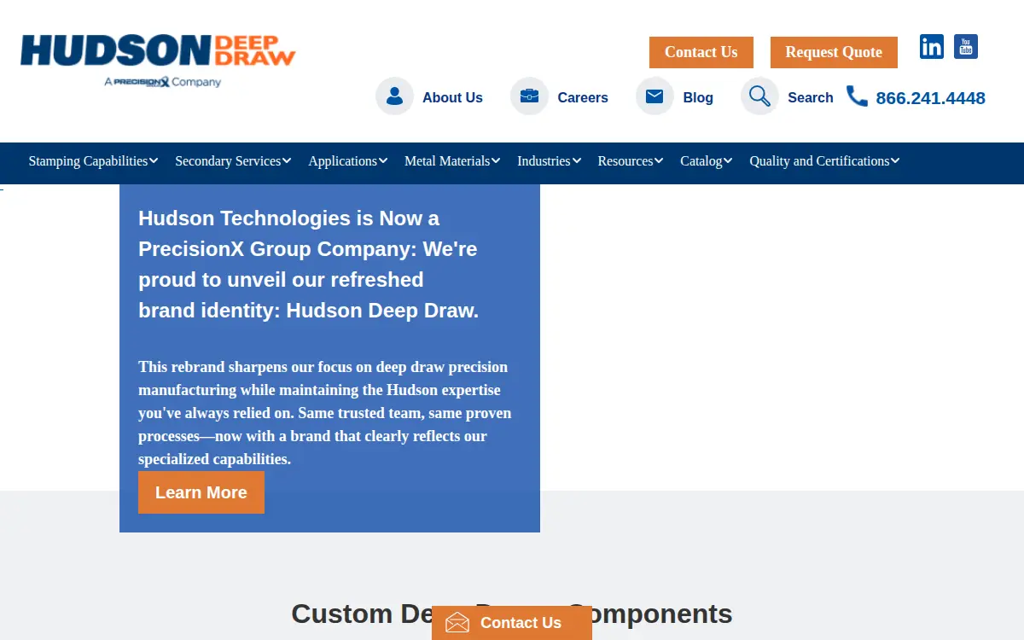Open the About Us link
1024x640 pixels.
452,97
